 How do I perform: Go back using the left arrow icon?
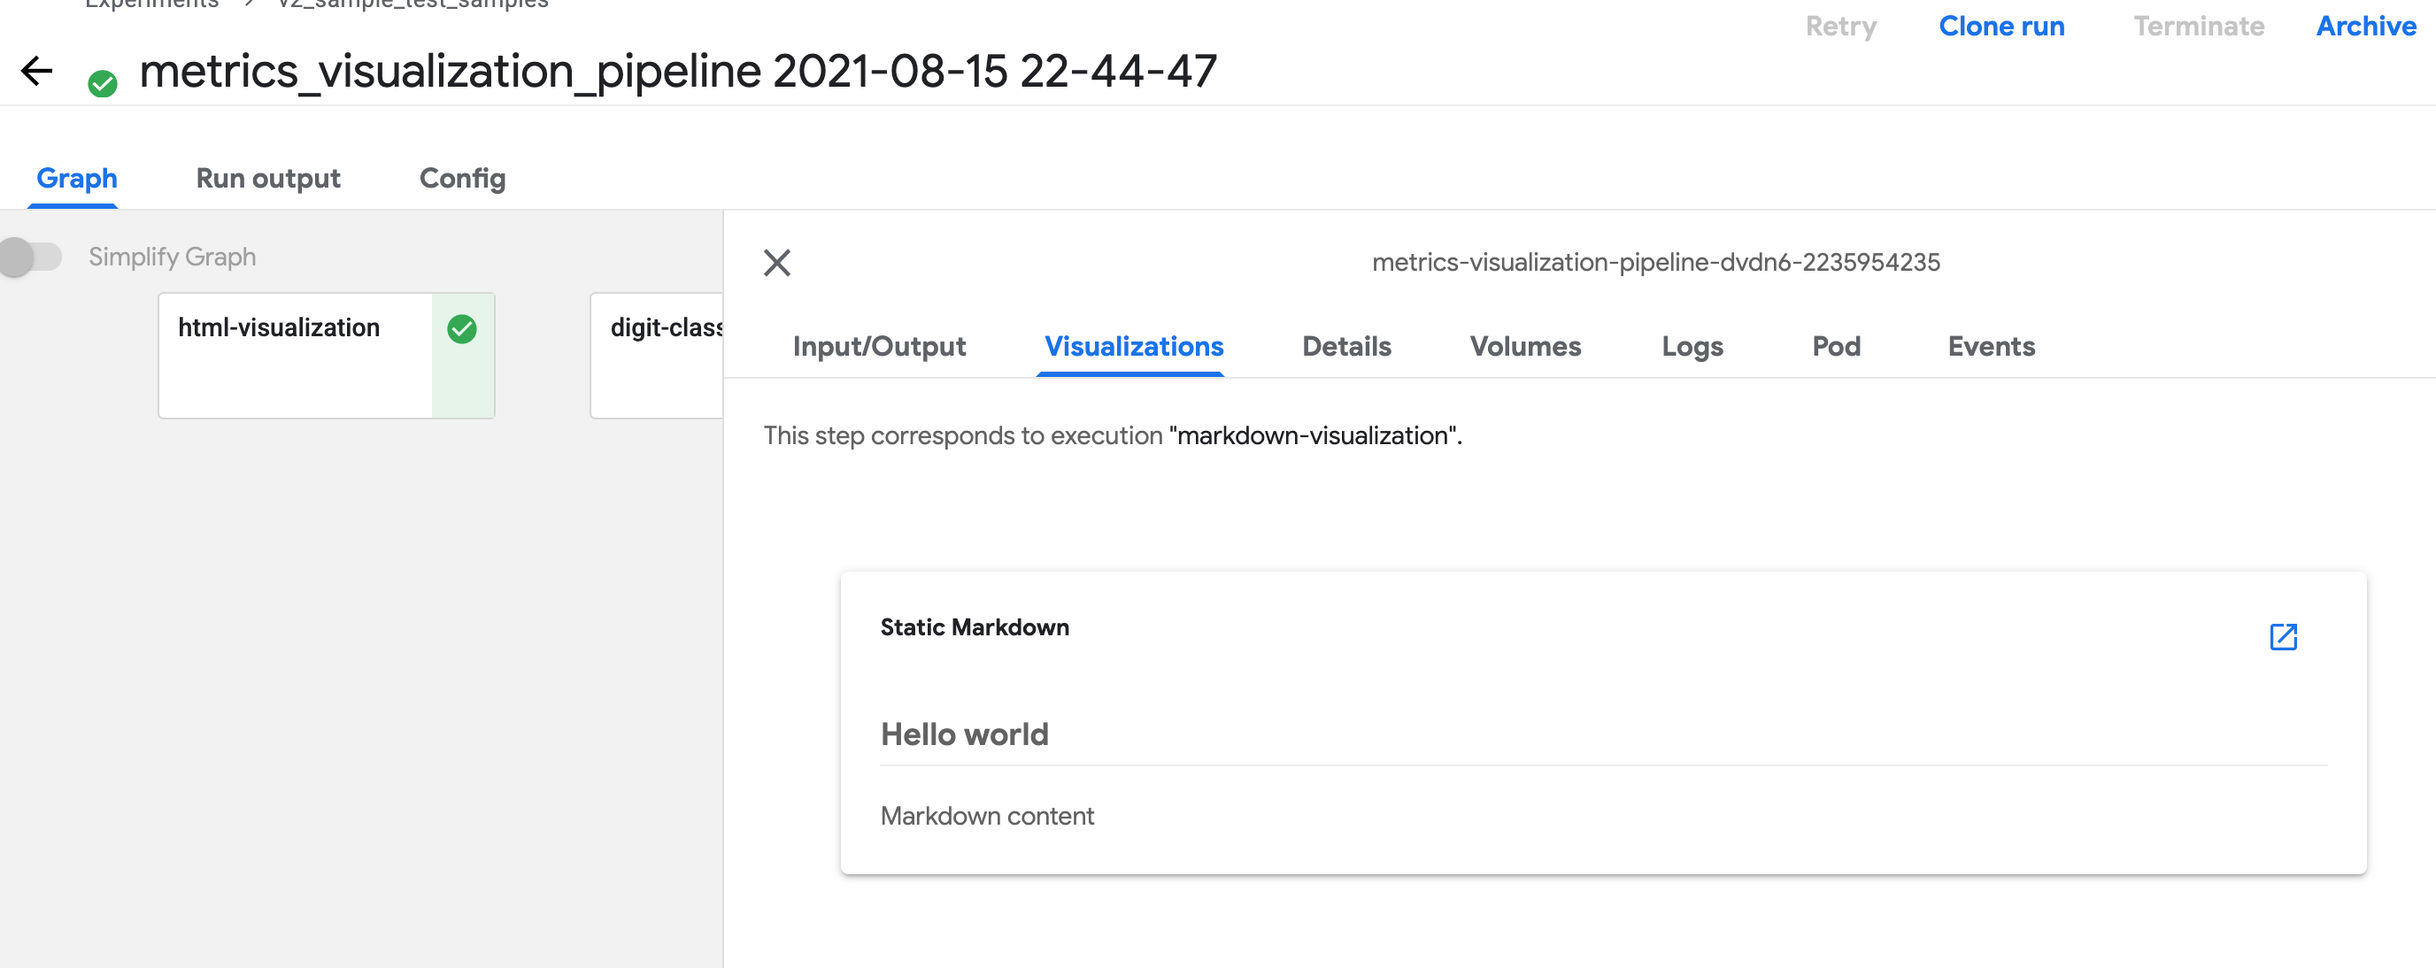(x=37, y=71)
